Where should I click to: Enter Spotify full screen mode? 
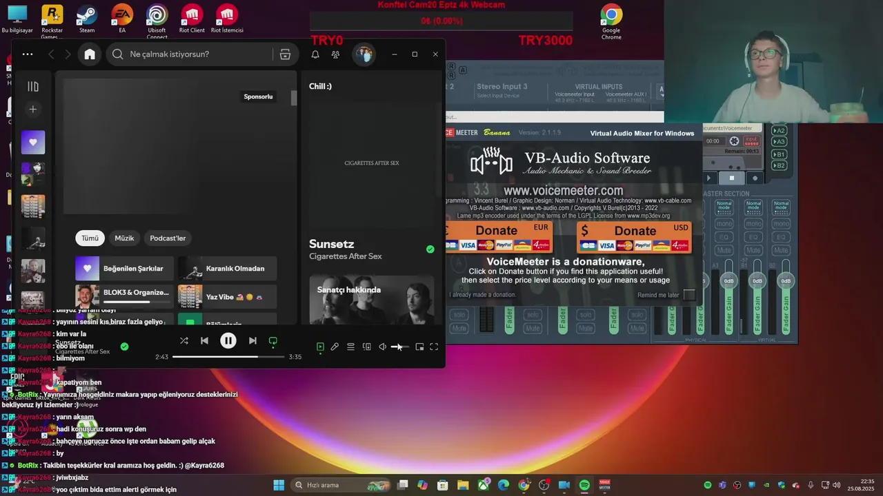[434, 347]
